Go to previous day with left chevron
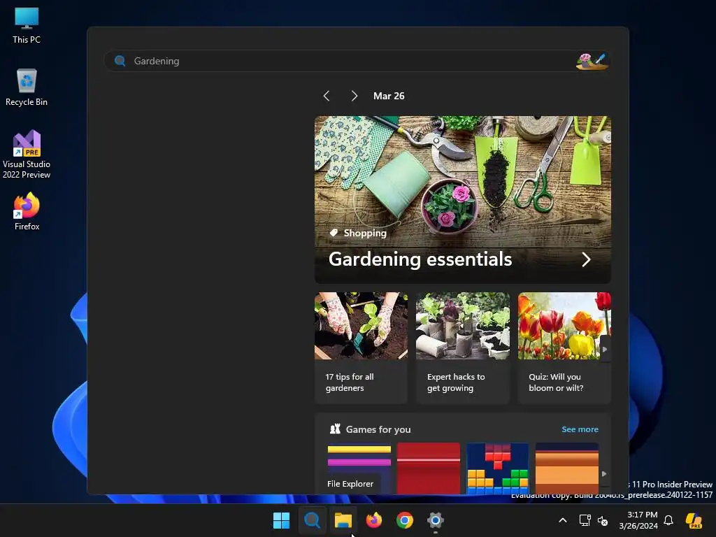 click(x=326, y=96)
